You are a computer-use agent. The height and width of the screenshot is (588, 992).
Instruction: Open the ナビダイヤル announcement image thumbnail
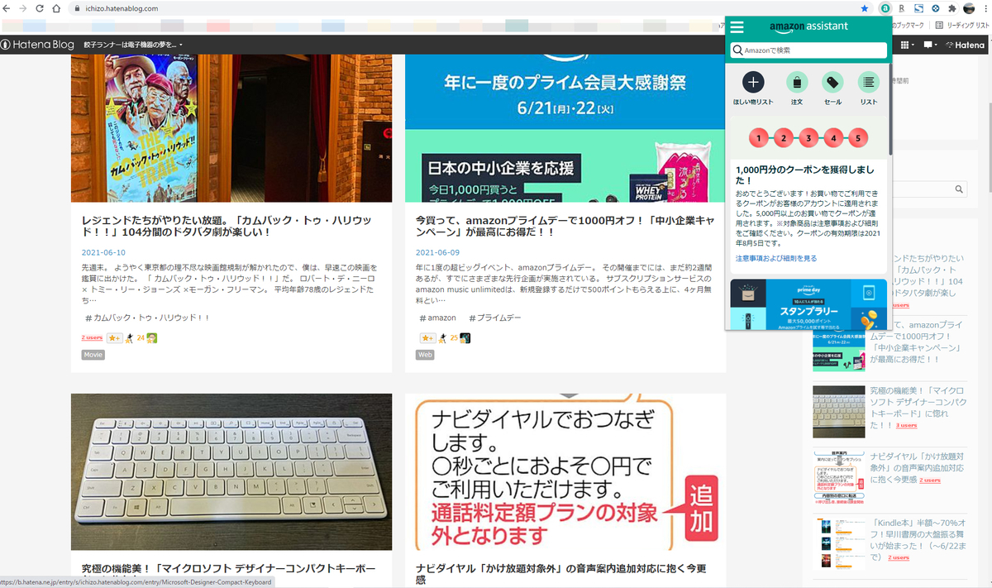(x=565, y=472)
